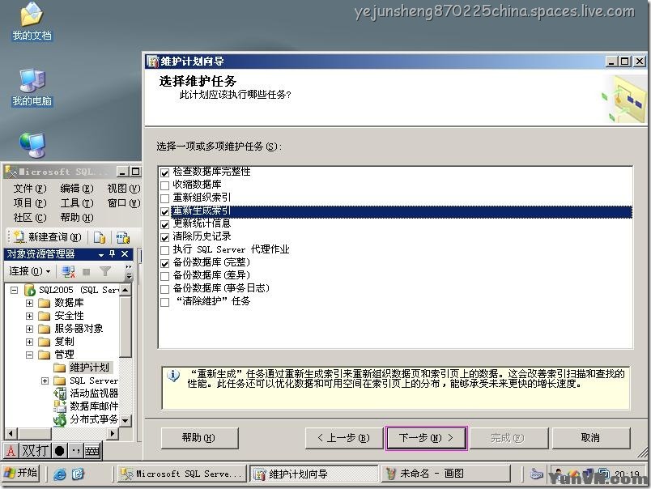Enable Reorganize Index checkbox
The width and height of the screenshot is (651, 489).
click(x=165, y=198)
